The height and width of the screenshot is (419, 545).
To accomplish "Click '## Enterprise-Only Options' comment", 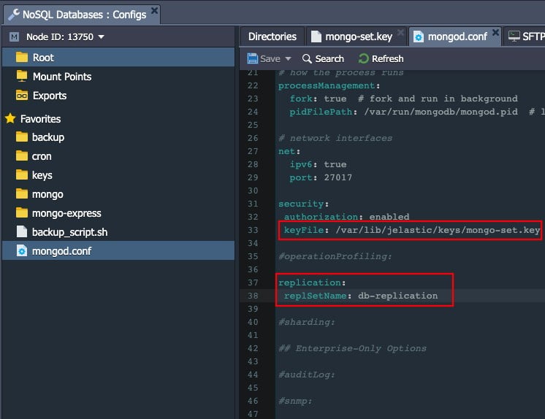I will 352,348.
